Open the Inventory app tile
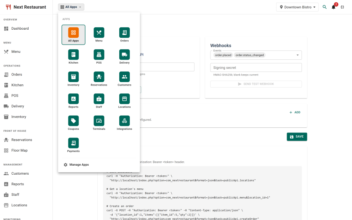 click(74, 79)
